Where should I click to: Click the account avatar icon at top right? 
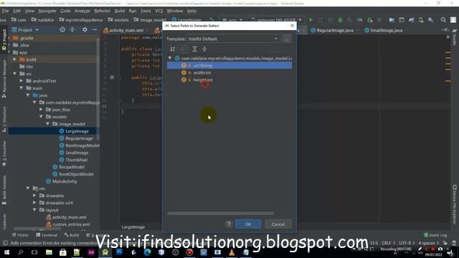point(453,20)
